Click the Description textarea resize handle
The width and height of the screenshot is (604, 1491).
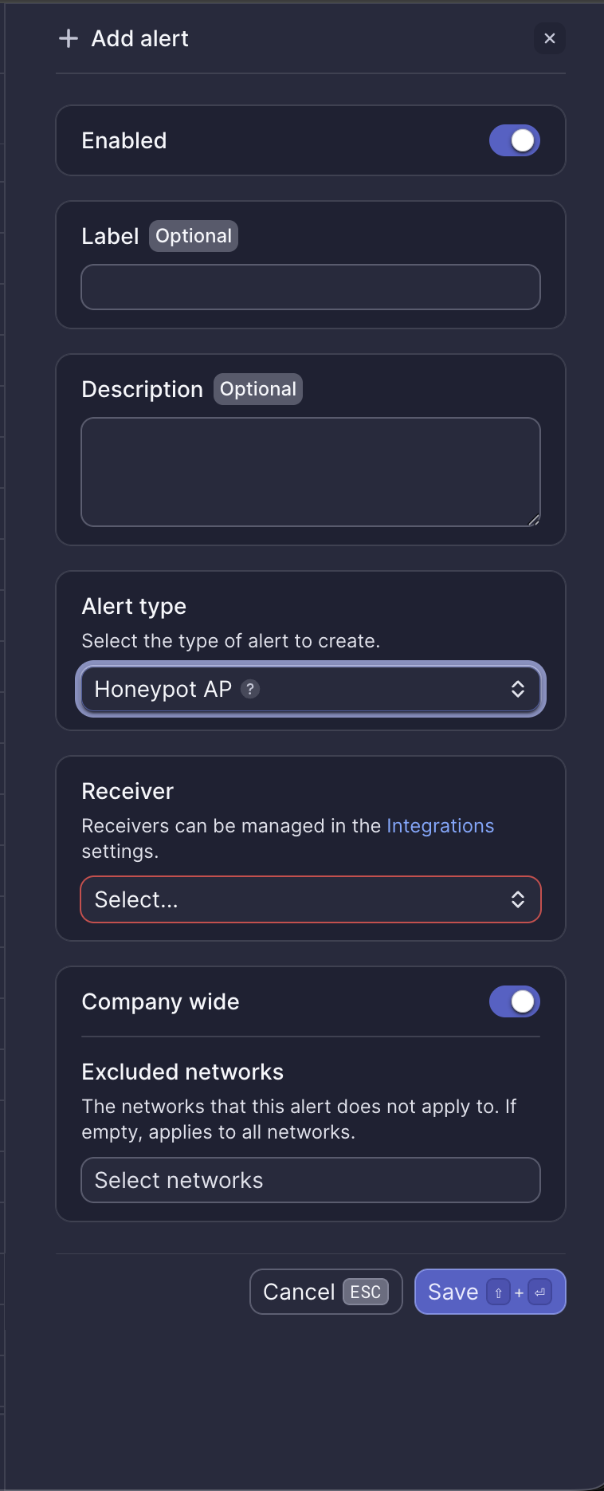pyautogui.click(x=534, y=520)
